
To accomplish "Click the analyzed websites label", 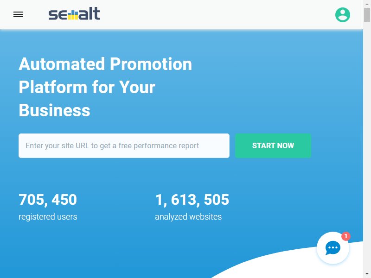I will 188,216.
